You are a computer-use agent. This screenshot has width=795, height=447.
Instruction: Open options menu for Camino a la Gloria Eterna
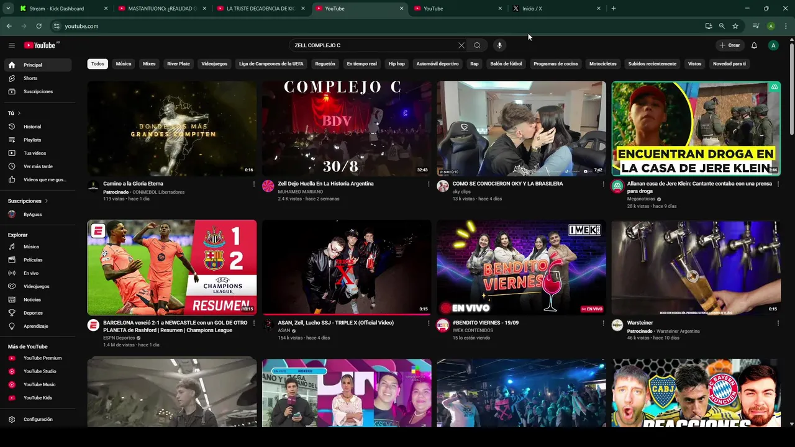253,184
